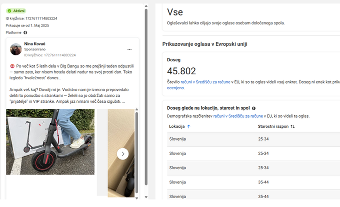Click the Lokacija column header
Image resolution: width=340 pixels, height=207 pixels.
pos(176,126)
